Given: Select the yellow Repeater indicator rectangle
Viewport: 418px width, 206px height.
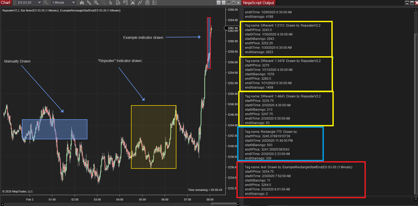Looking at the screenshot, I should tap(154, 137).
